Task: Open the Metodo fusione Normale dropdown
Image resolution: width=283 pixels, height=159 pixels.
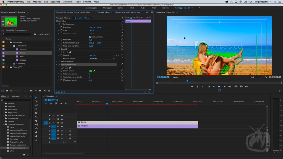Action: pyautogui.click(x=102, y=58)
